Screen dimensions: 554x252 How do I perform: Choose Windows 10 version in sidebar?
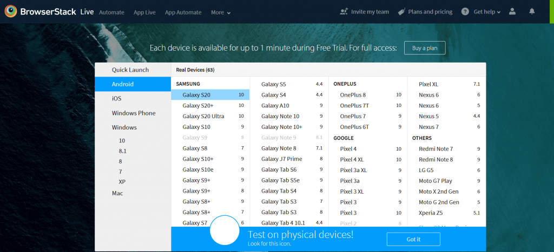(x=122, y=140)
